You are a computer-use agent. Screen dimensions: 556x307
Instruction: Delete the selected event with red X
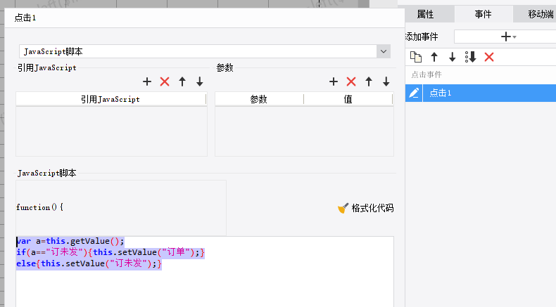[x=489, y=57]
